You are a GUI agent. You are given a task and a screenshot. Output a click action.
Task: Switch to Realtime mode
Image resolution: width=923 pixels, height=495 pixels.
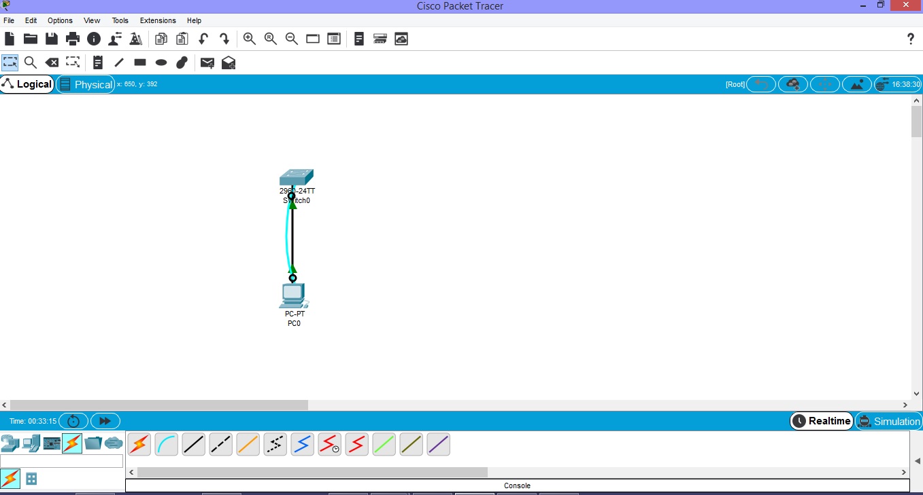822,421
